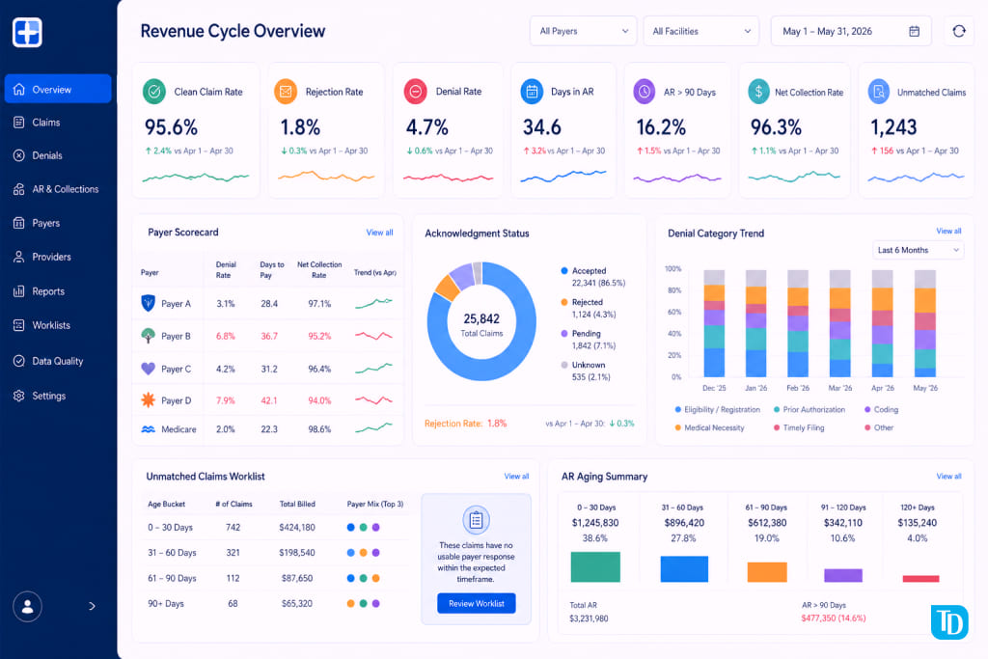Click the Denial Rate red icon
The width and height of the screenshot is (988, 659).
tap(415, 92)
